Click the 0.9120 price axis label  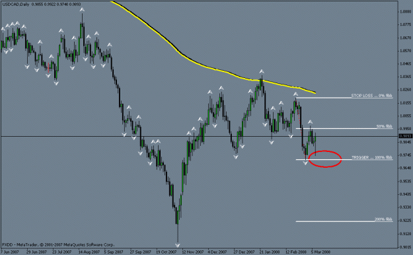[x=405, y=234]
